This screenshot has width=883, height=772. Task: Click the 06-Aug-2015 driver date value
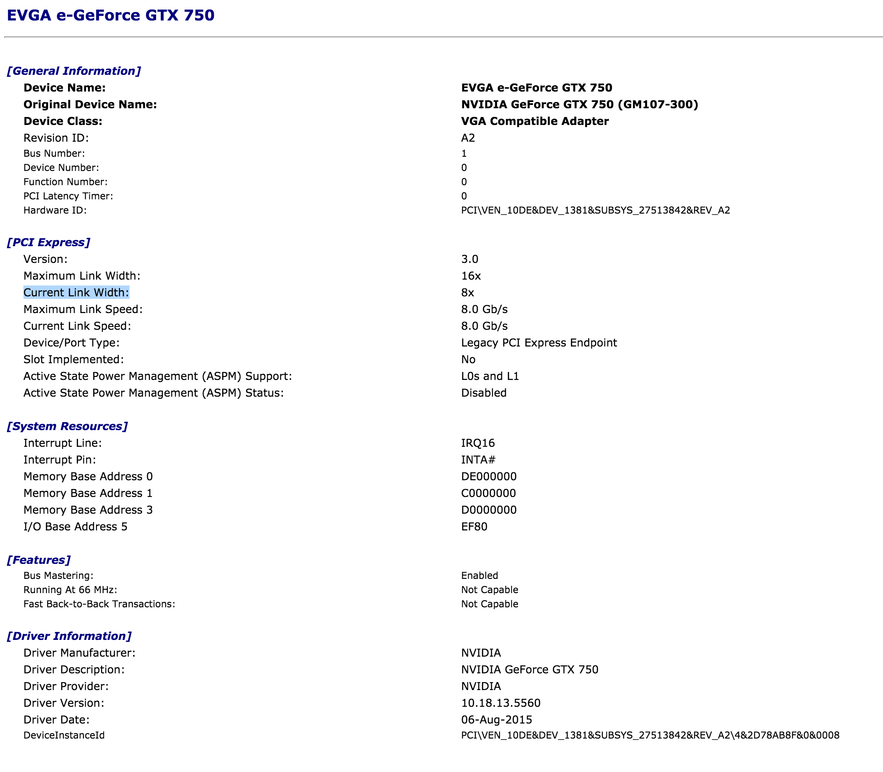click(496, 720)
